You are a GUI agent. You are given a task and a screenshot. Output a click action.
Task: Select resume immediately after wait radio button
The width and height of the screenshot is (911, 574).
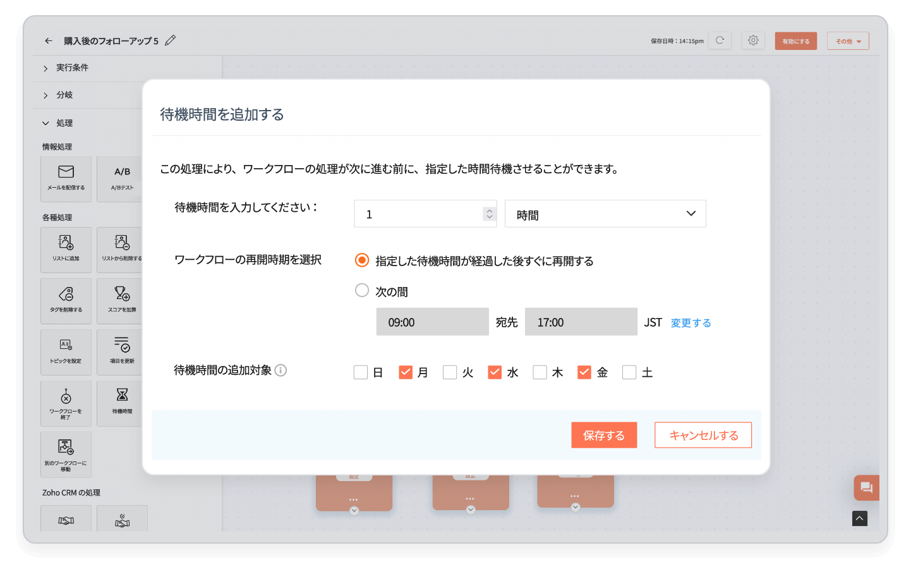tap(362, 260)
